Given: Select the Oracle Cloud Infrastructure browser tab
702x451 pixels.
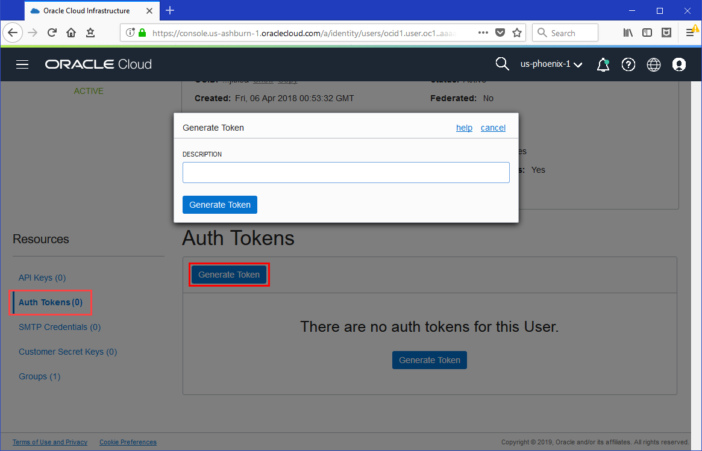Looking at the screenshot, I should [x=92, y=11].
